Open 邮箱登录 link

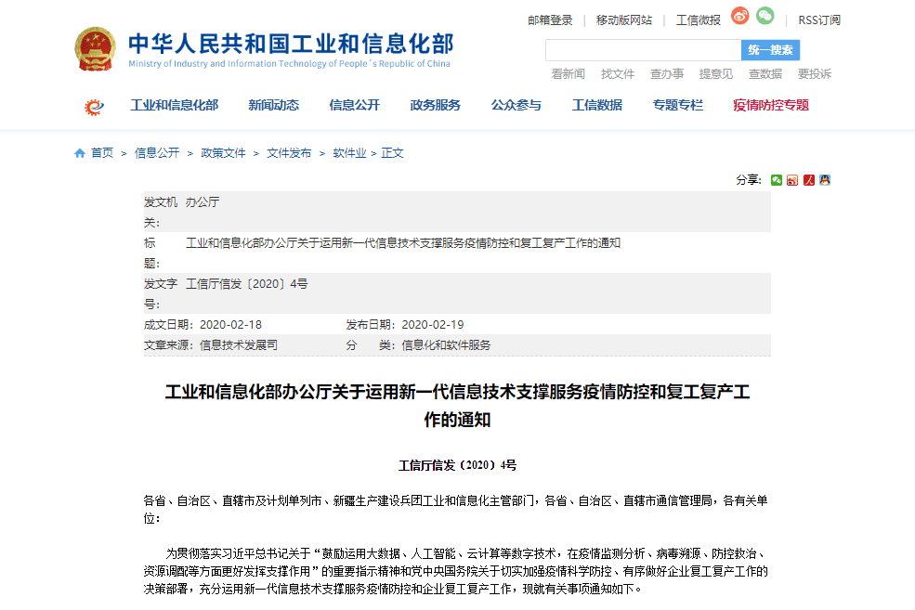tap(550, 20)
